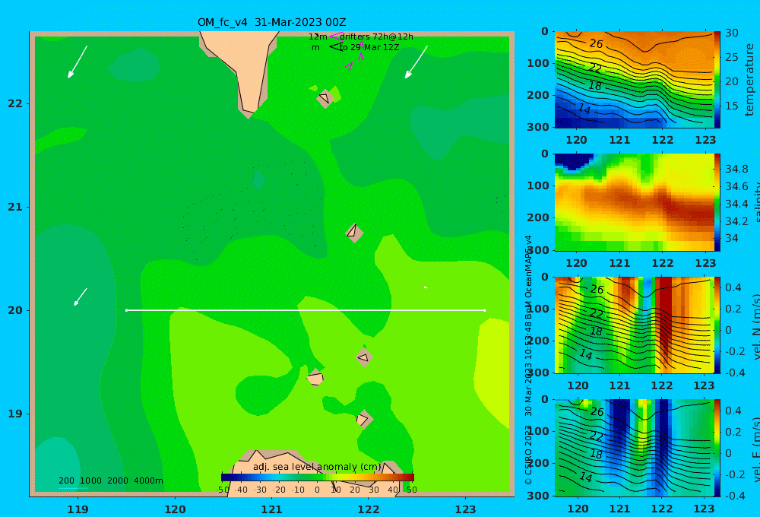Click the '100' depth tick of the temperature panel
Screen dimensions: 760x517
point(538,63)
